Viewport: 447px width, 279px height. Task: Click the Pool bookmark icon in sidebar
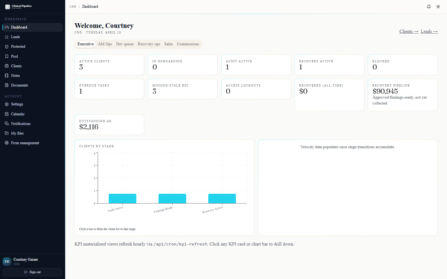click(x=7, y=56)
